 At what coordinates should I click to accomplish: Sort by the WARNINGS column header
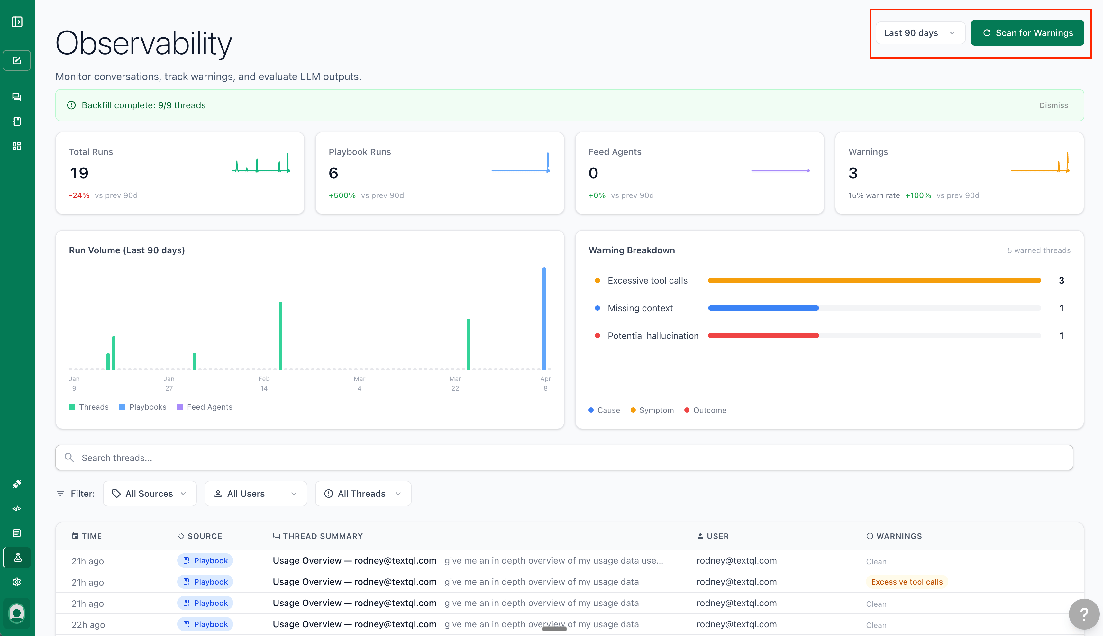pyautogui.click(x=894, y=536)
